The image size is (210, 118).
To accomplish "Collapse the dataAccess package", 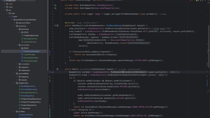I will coord(15,83).
